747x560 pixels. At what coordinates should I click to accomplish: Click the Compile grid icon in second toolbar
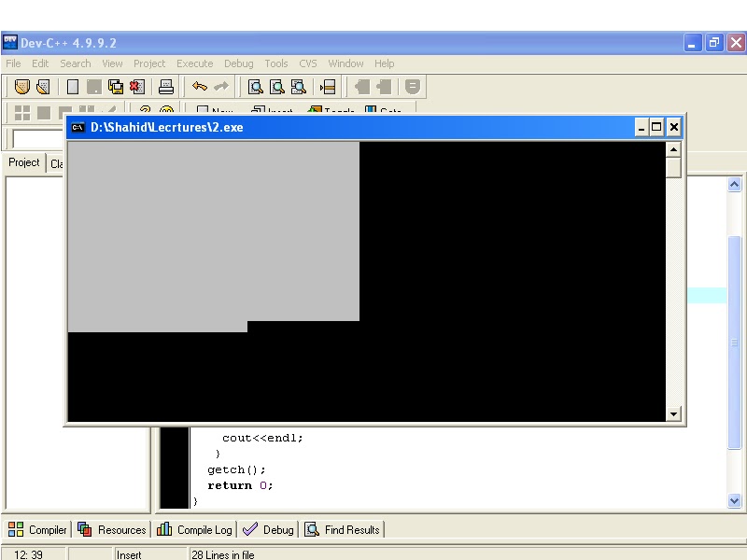(22, 112)
